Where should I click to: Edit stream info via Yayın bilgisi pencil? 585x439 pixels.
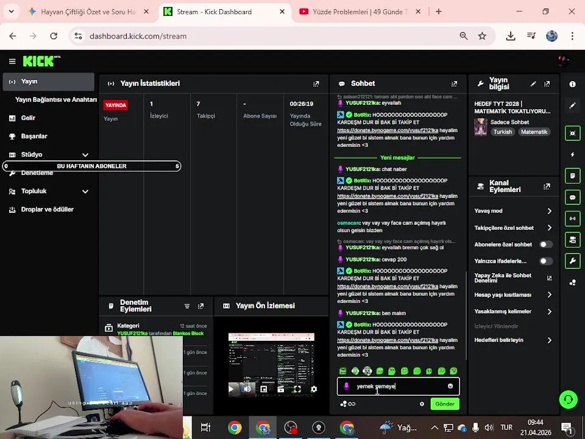533,84
